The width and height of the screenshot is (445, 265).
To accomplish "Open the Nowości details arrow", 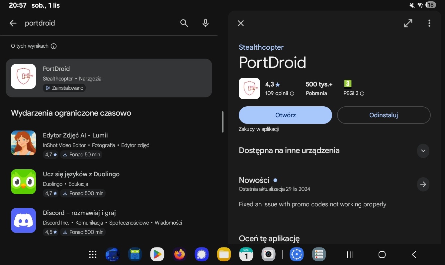I will coord(423,185).
